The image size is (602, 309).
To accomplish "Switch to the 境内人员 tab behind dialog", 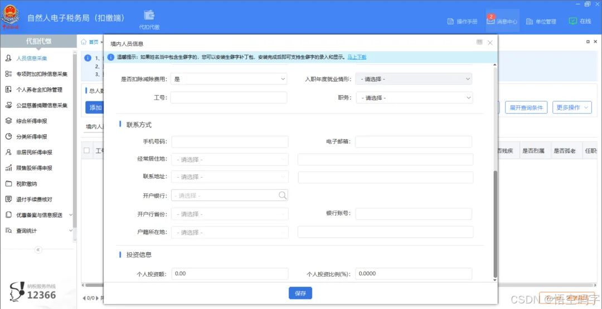I will pos(94,126).
